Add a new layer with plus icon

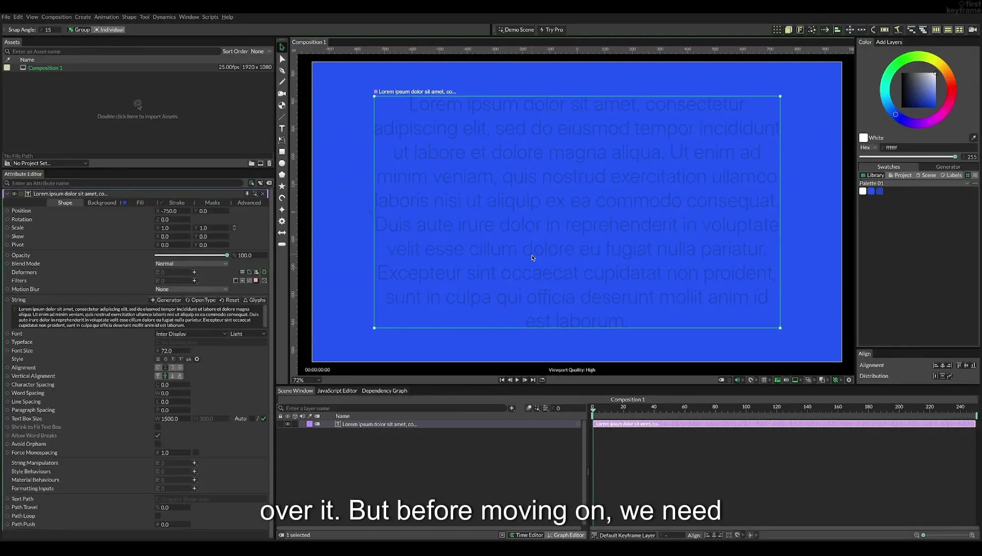coord(511,408)
